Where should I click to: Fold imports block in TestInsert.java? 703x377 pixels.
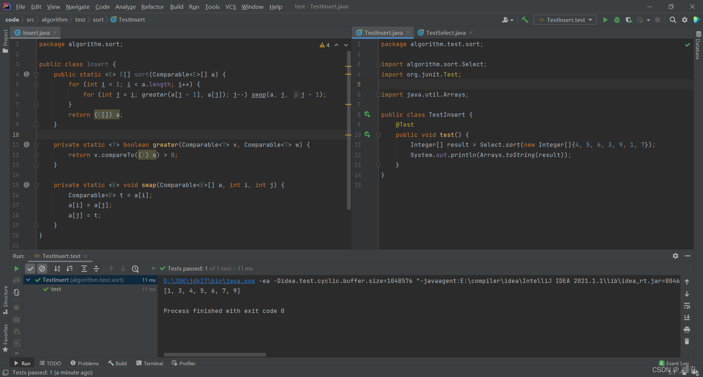coord(378,64)
